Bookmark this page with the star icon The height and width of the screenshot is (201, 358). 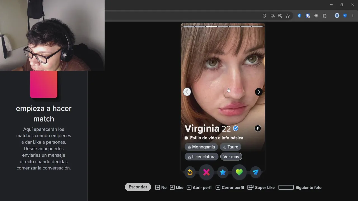click(x=288, y=16)
